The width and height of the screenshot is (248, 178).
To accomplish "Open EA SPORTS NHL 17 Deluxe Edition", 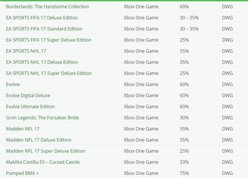I will [42, 62].
